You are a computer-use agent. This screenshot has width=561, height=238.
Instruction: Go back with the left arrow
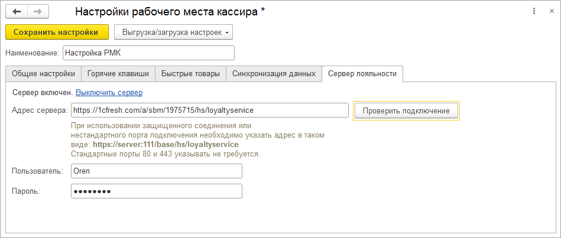tap(16, 12)
